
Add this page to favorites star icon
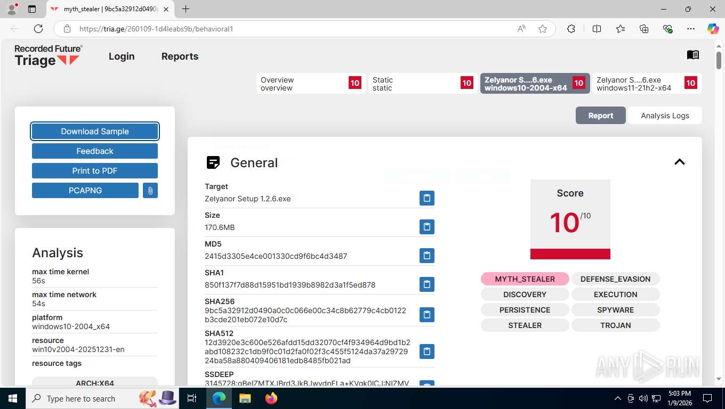coord(543,29)
